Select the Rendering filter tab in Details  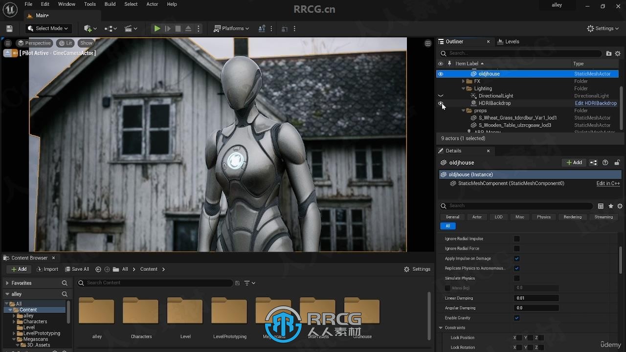573,217
